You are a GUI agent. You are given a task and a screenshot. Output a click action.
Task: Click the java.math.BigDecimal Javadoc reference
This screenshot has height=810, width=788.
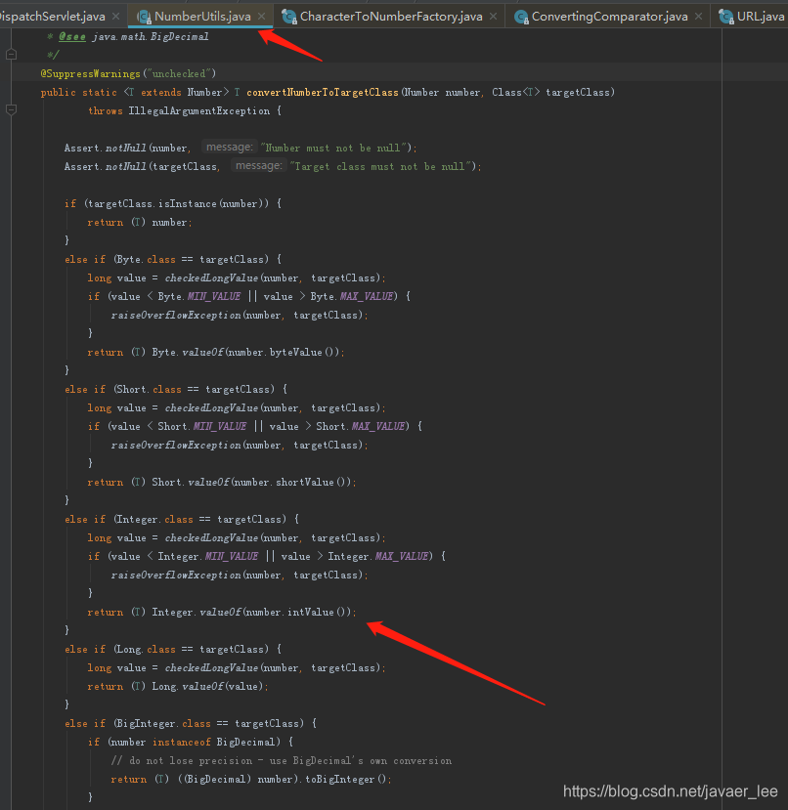click(151, 37)
